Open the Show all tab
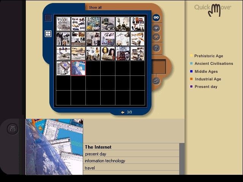 [95, 8]
